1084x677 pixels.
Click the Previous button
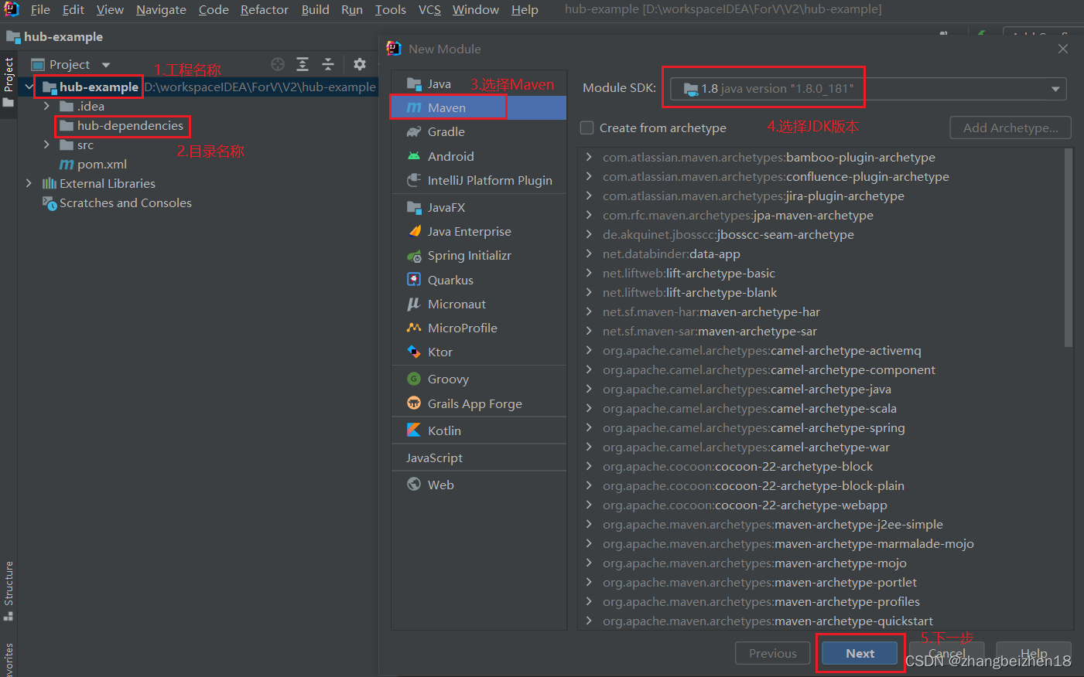pos(772,653)
